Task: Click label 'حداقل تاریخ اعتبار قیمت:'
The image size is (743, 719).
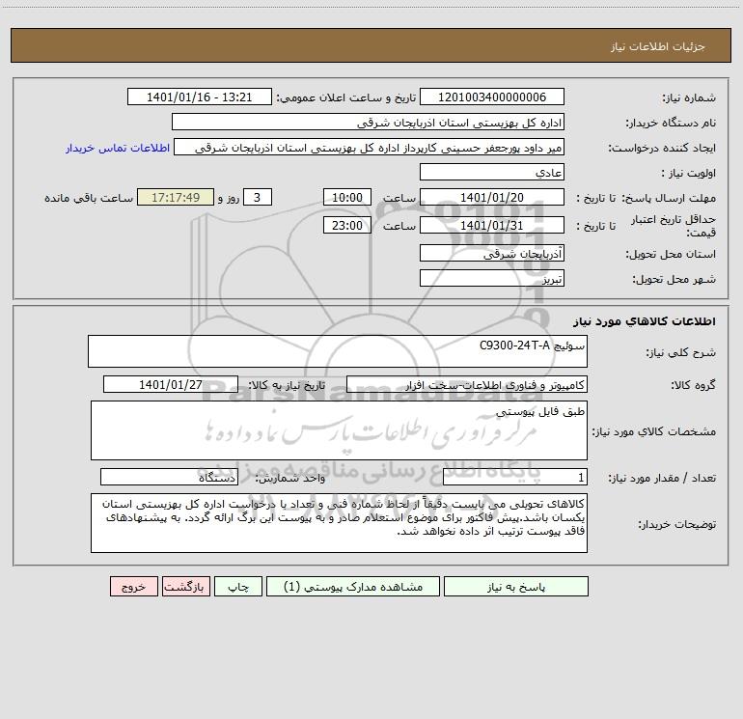Action: 674,226
